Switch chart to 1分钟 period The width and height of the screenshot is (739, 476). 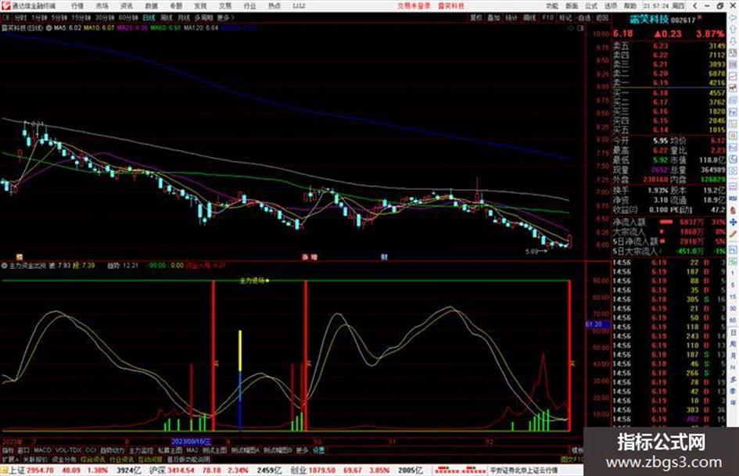(x=39, y=17)
